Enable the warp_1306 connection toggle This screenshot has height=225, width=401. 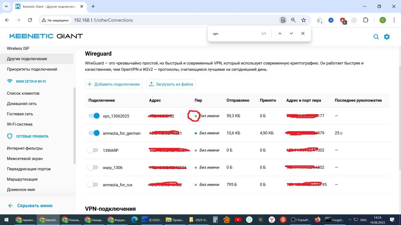tap(93, 167)
